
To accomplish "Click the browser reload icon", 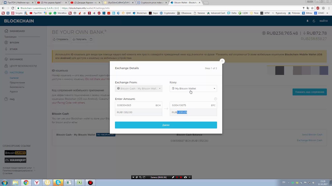I will 13,8.
